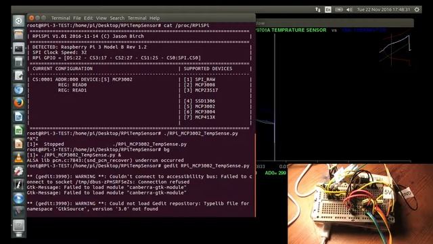Open the Terminal menu next to Help
The width and height of the screenshot is (433, 244).
point(137,18)
